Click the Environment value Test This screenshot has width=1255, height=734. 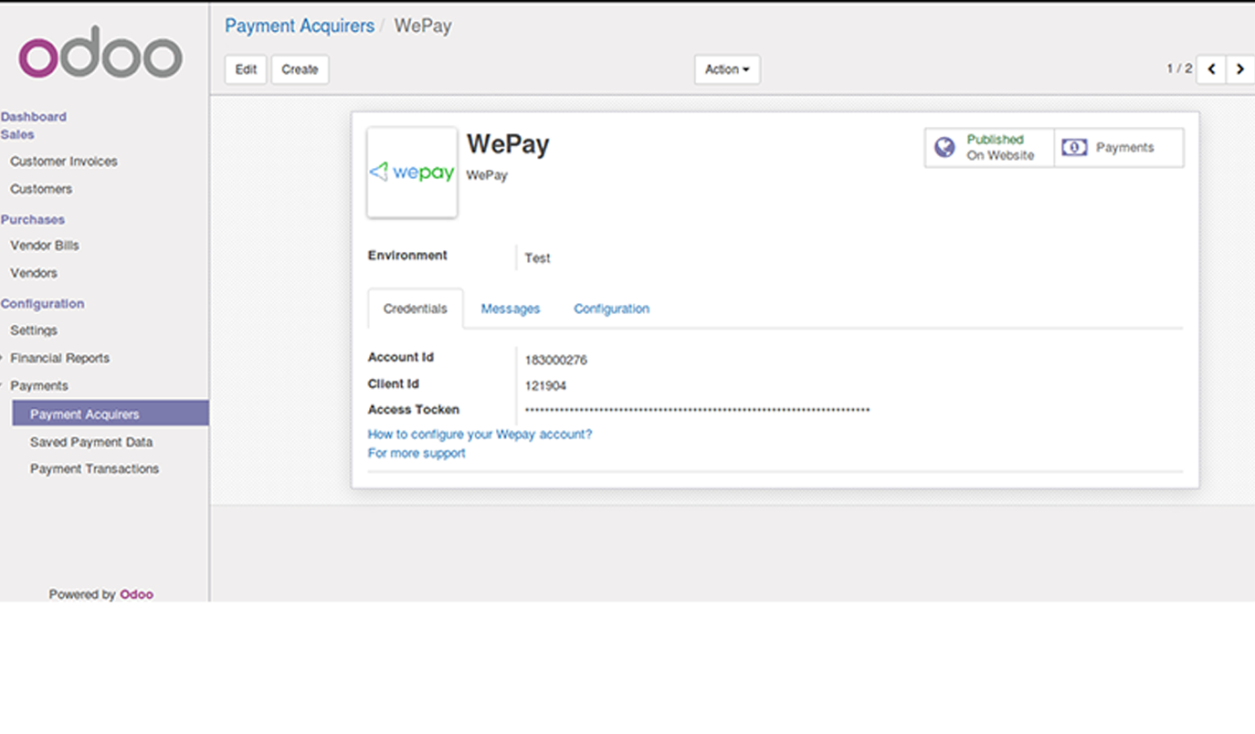point(537,258)
